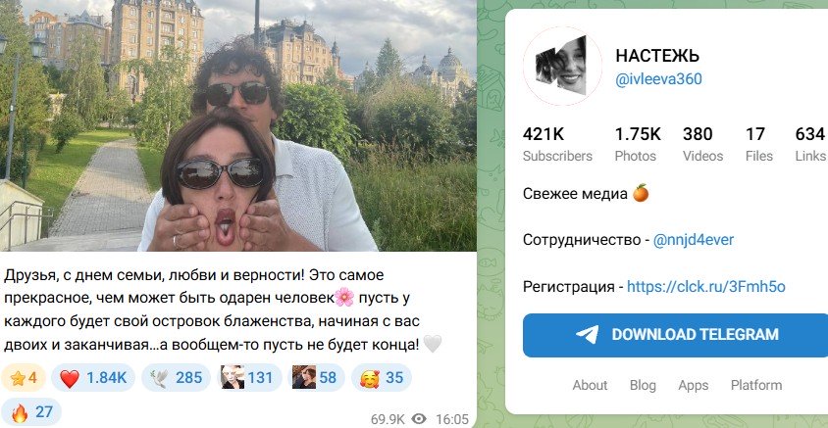Viewport: 828px width, 428px height.
Task: Click the DOWNLOAD TELEGRAM button
Action: pyautogui.click(x=675, y=335)
